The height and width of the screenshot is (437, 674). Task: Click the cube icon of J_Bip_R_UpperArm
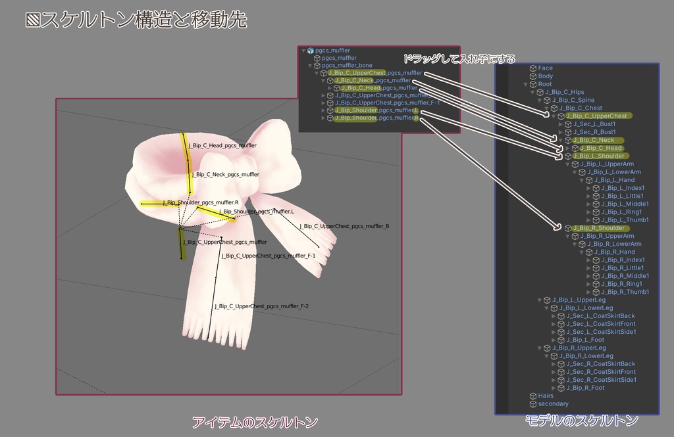575,236
